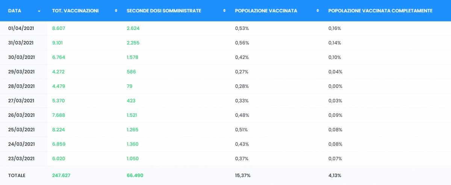Click the green value 8.607
The width and height of the screenshot is (451, 185).
point(59,29)
